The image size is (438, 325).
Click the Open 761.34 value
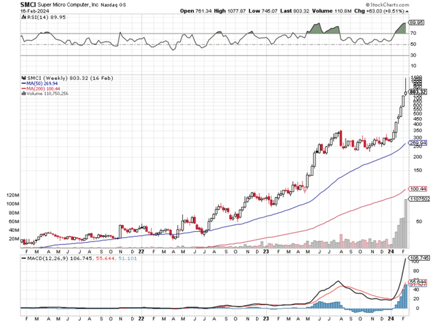click(196, 11)
